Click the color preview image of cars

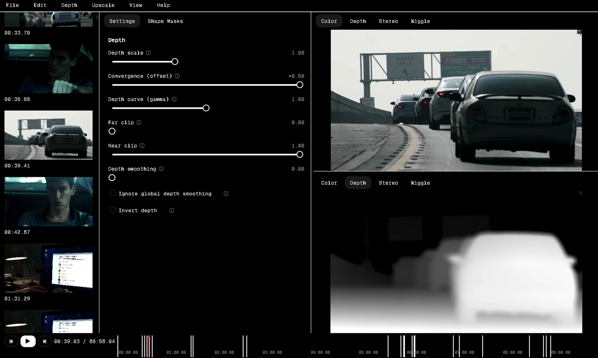(x=456, y=101)
